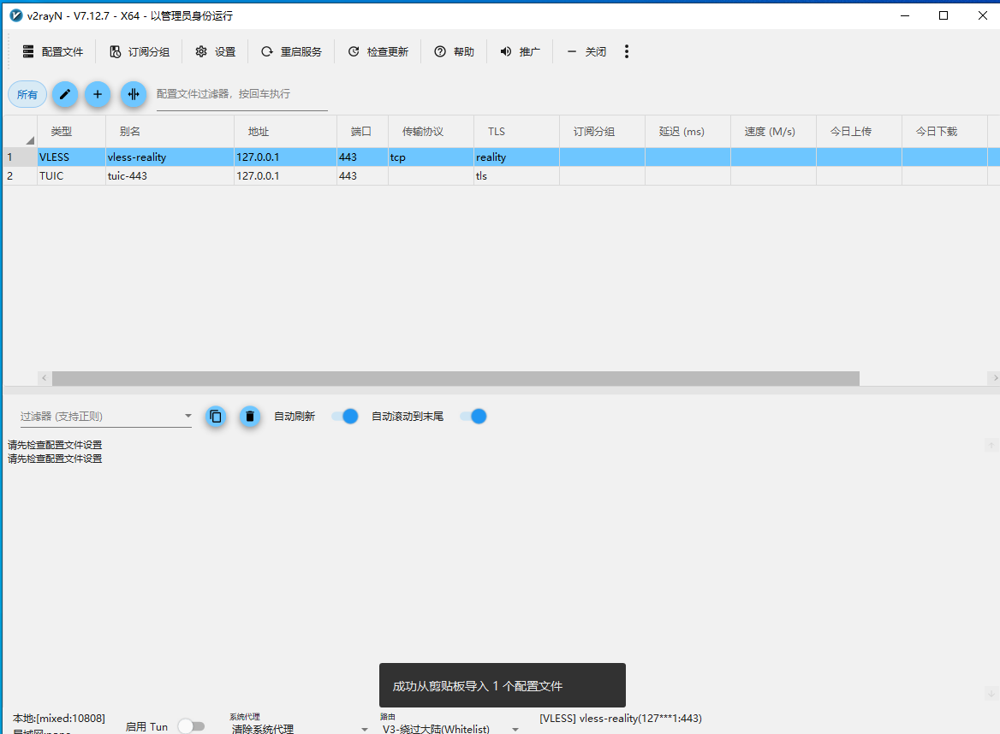This screenshot has width=1000, height=734.
Task: Click 检查更新 to check for updates
Action: [378, 52]
